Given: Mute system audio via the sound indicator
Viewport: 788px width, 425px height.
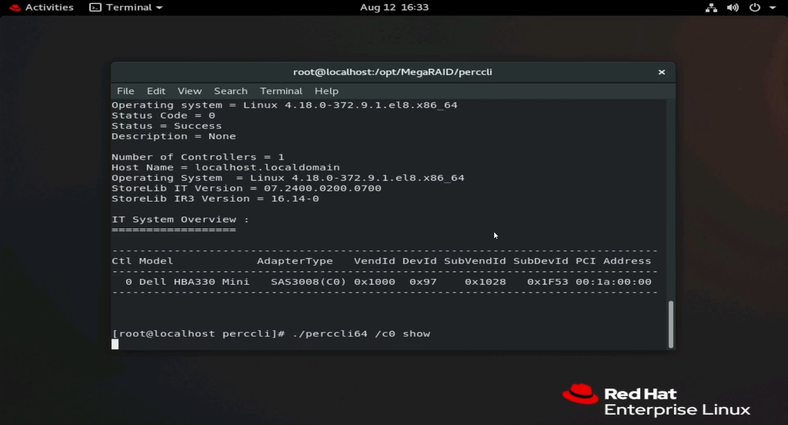Looking at the screenshot, I should coord(733,7).
